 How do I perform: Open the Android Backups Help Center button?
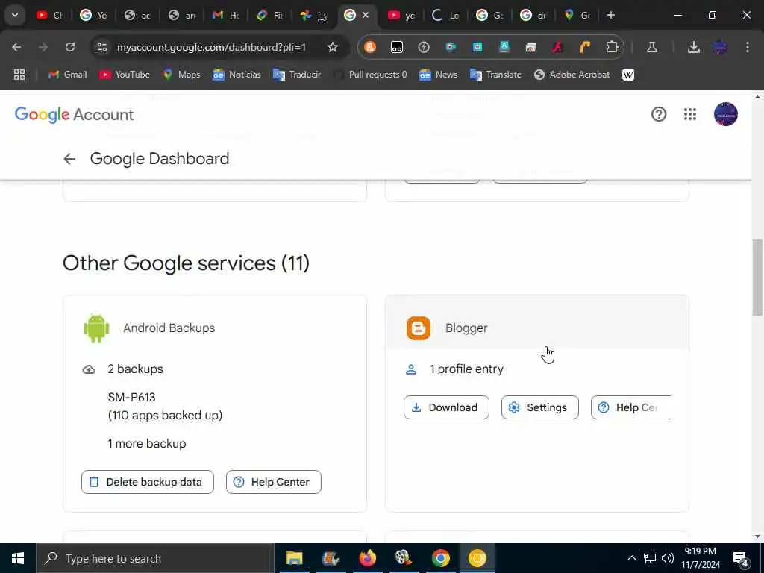coord(273,482)
